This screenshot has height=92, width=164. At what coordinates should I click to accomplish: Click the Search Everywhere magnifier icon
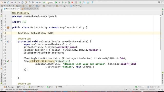click(x=159, y=2)
